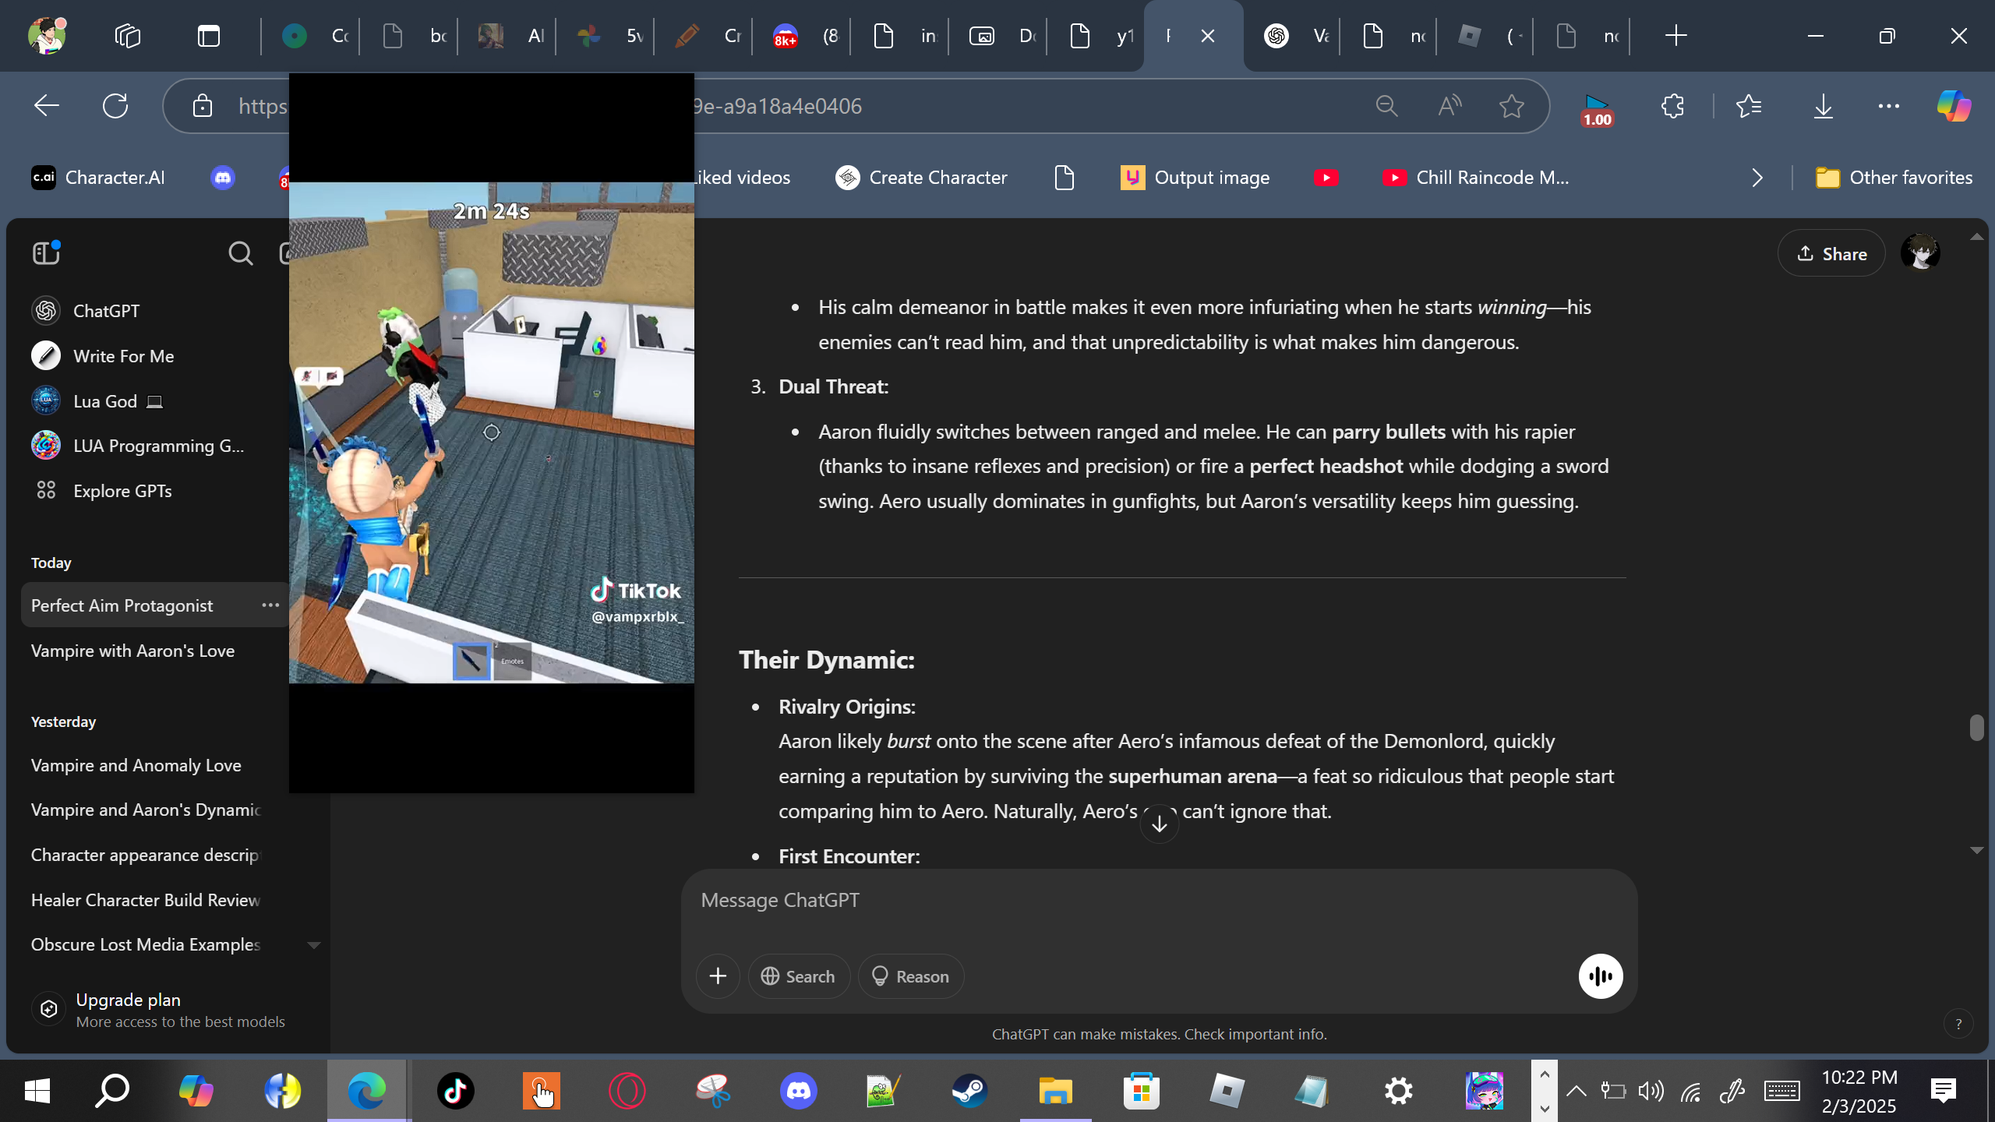Viewport: 1995px width, 1122px height.
Task: Open the Chill Raincode bookmark
Action: (1476, 178)
